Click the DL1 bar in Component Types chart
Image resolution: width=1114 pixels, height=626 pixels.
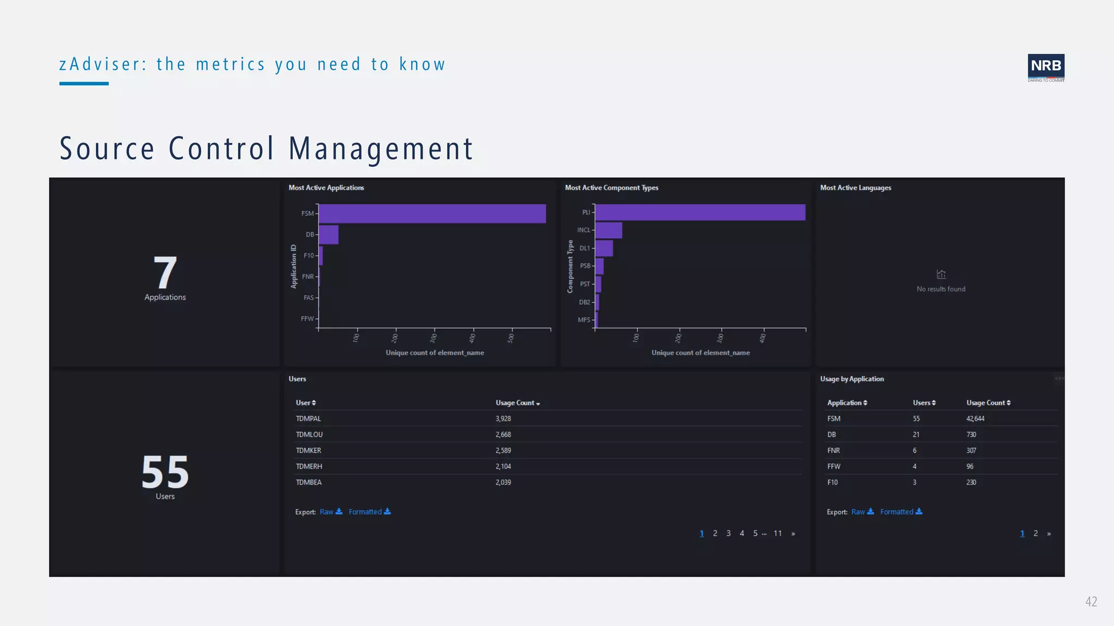pyautogui.click(x=604, y=248)
